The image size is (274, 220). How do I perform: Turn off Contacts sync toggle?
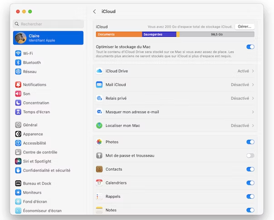(250, 169)
